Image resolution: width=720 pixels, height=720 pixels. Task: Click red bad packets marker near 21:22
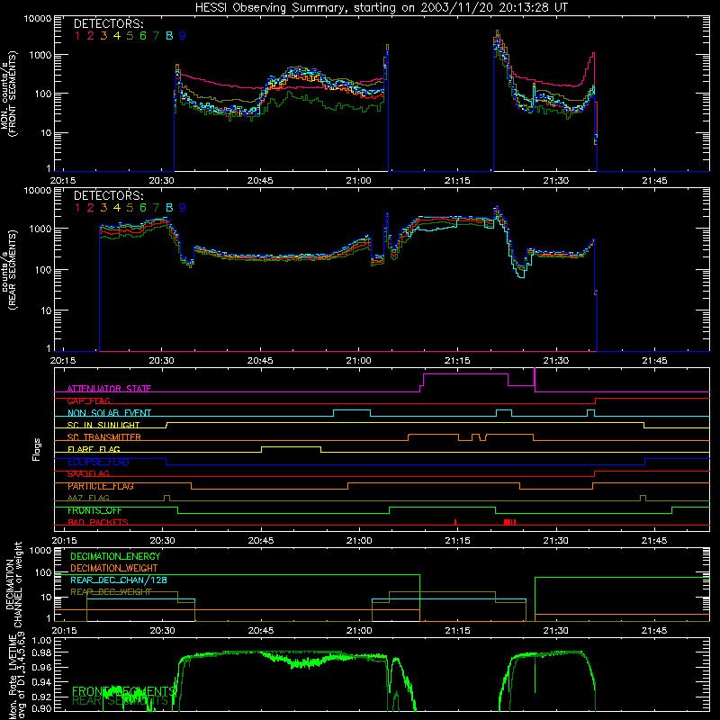click(x=509, y=522)
